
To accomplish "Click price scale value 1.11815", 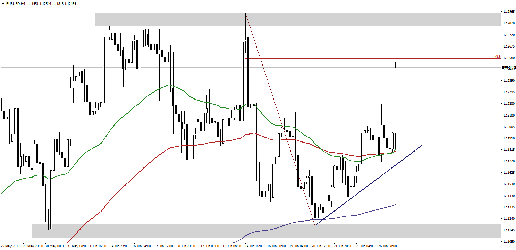I will pos(509,149).
